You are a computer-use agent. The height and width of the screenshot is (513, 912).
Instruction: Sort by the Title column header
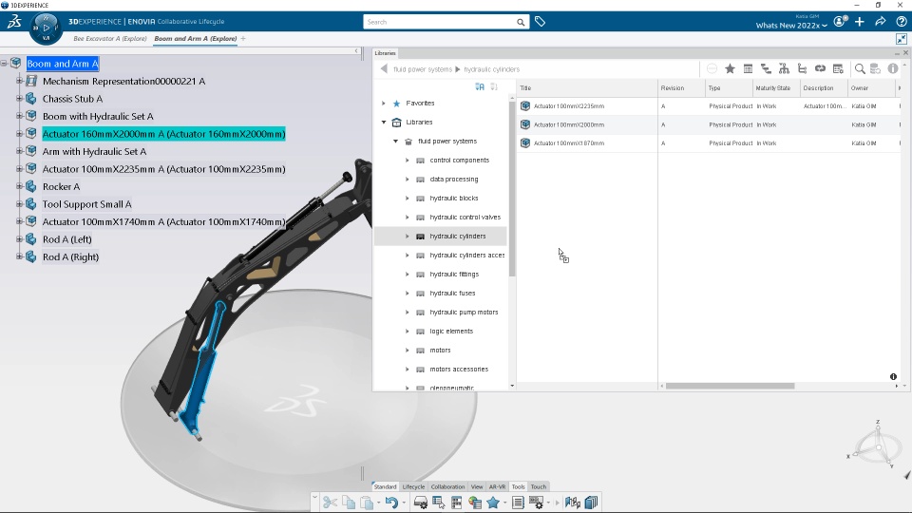pyautogui.click(x=587, y=87)
